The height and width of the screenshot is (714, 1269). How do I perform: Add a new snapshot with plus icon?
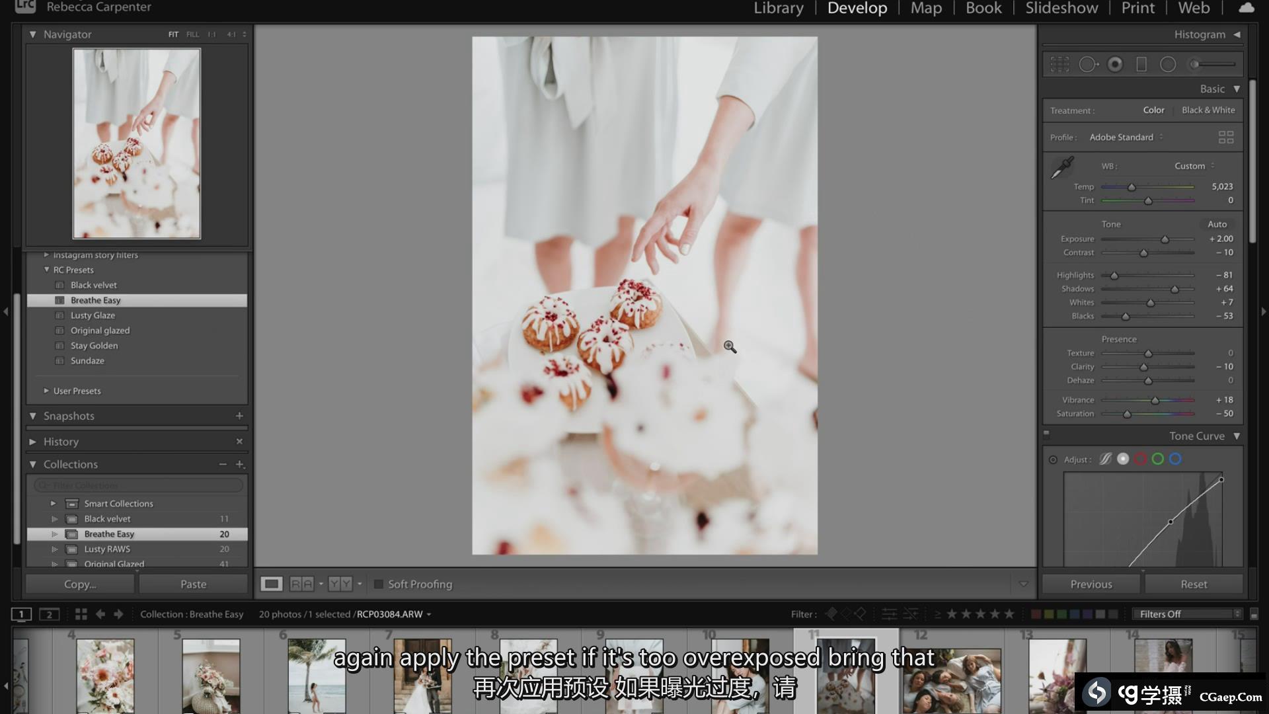click(x=239, y=416)
